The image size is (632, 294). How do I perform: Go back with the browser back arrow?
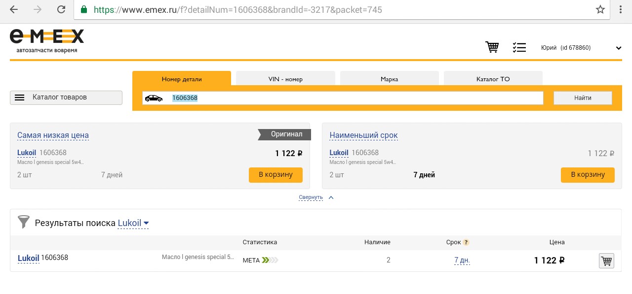(x=14, y=9)
